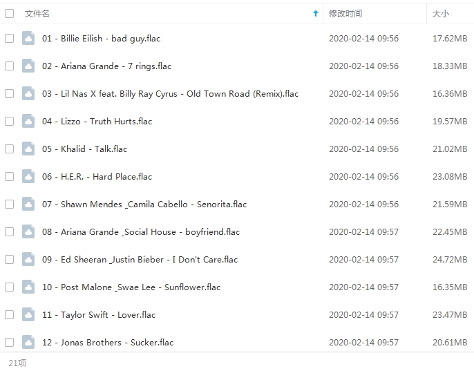Sort by the 修改时间 column header

pyautogui.click(x=345, y=14)
